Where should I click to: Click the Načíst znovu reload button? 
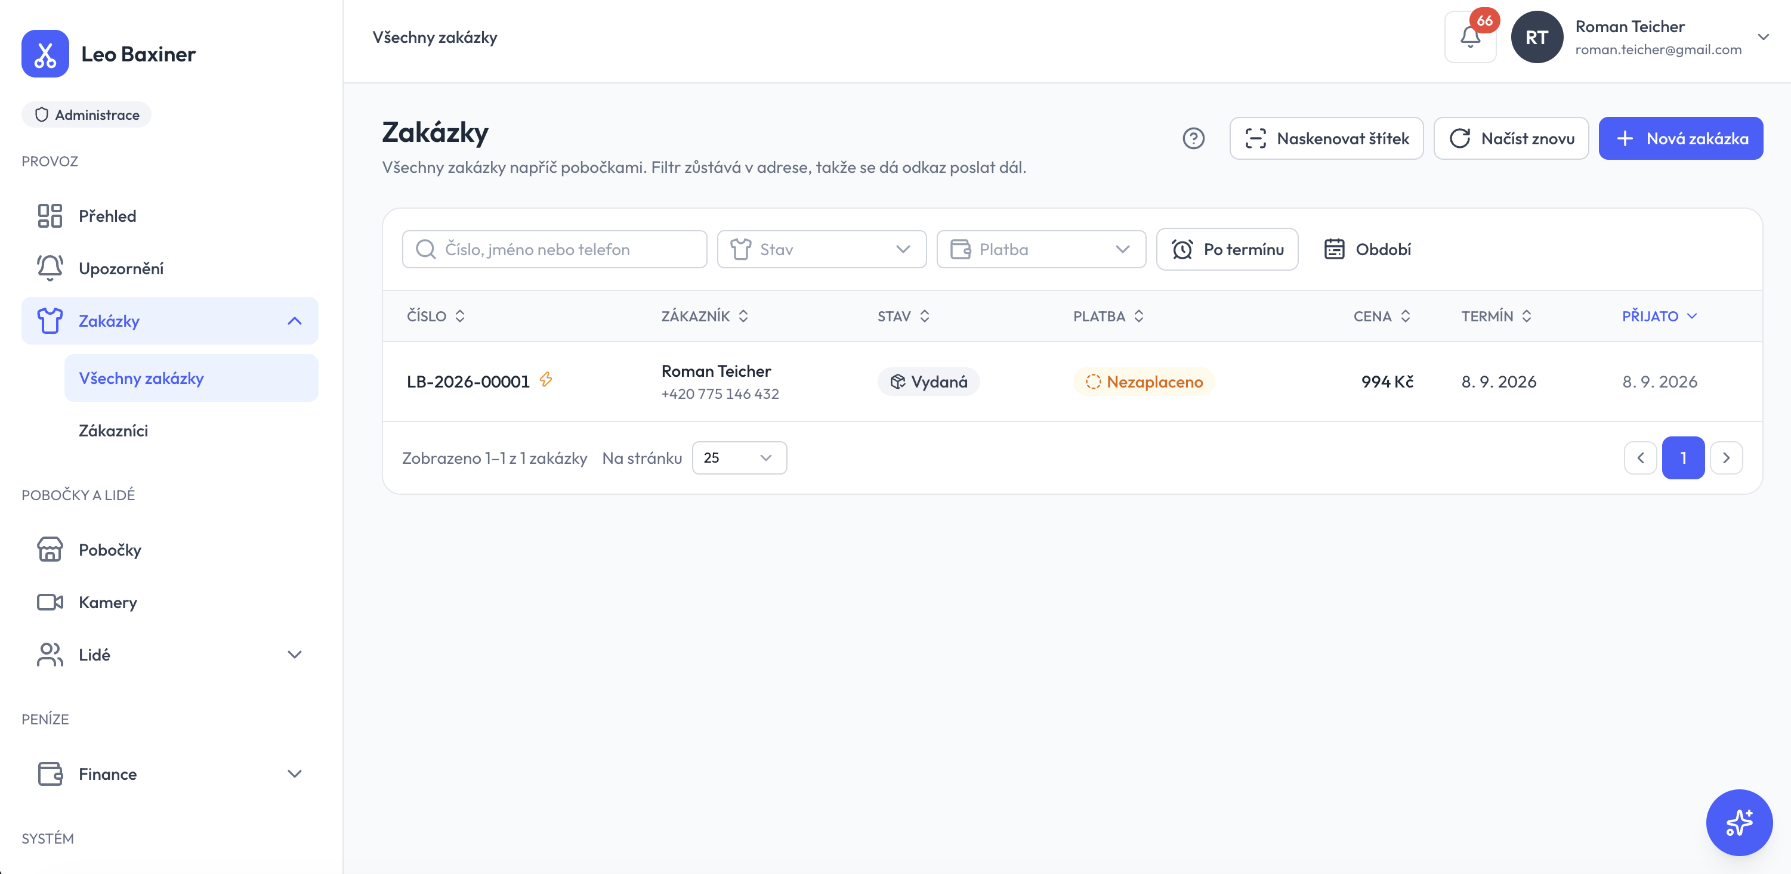coord(1511,138)
